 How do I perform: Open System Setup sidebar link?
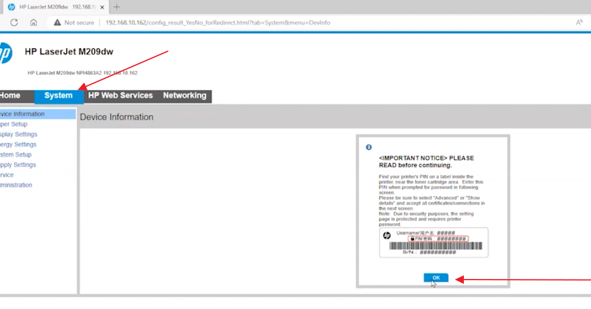click(x=15, y=154)
